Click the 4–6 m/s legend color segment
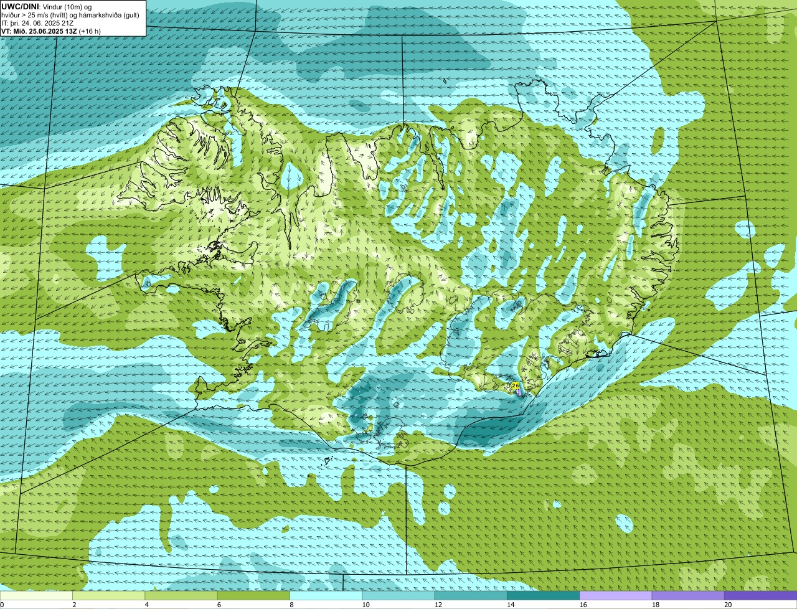797x609 pixels. point(181,595)
